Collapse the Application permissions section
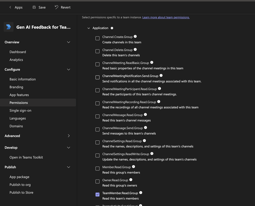This screenshot has width=255, height=206. pyautogui.click(x=88, y=28)
